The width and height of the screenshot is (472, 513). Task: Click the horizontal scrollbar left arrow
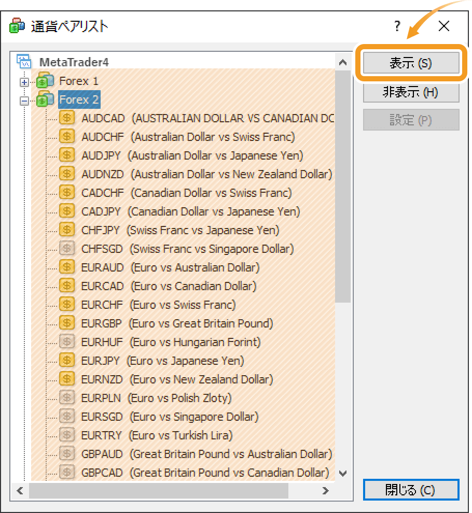[20, 490]
